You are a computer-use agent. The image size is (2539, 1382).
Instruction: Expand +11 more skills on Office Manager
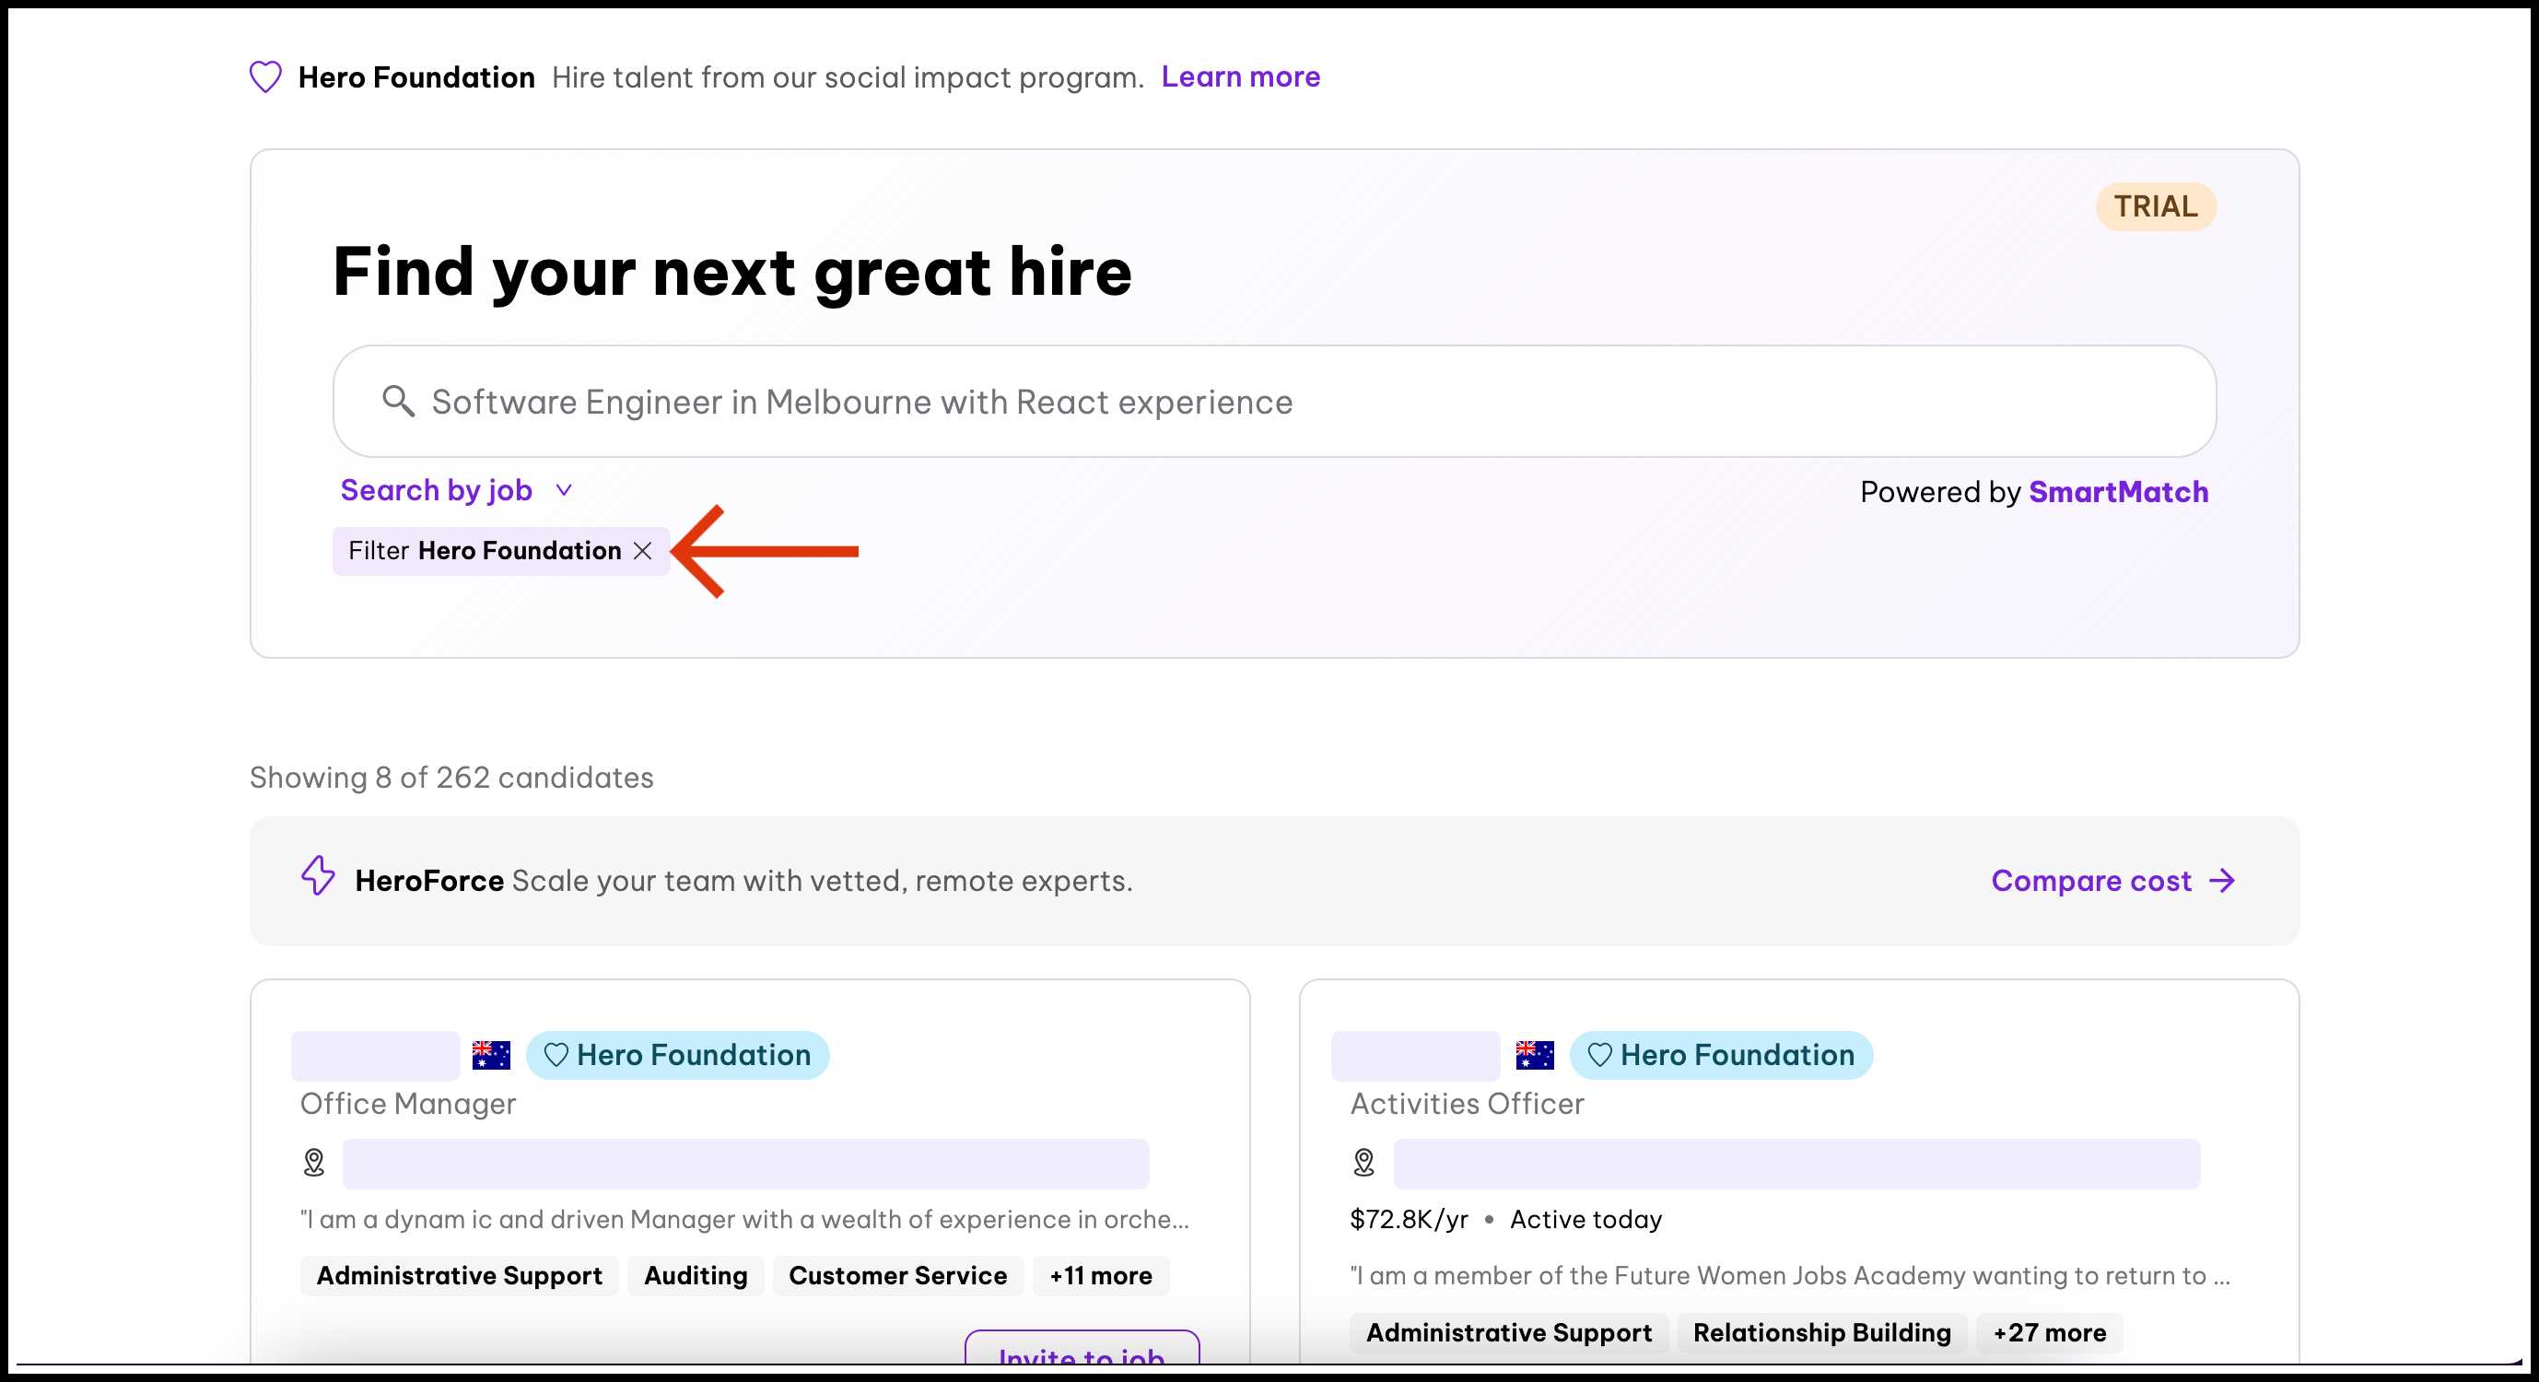coord(1100,1275)
